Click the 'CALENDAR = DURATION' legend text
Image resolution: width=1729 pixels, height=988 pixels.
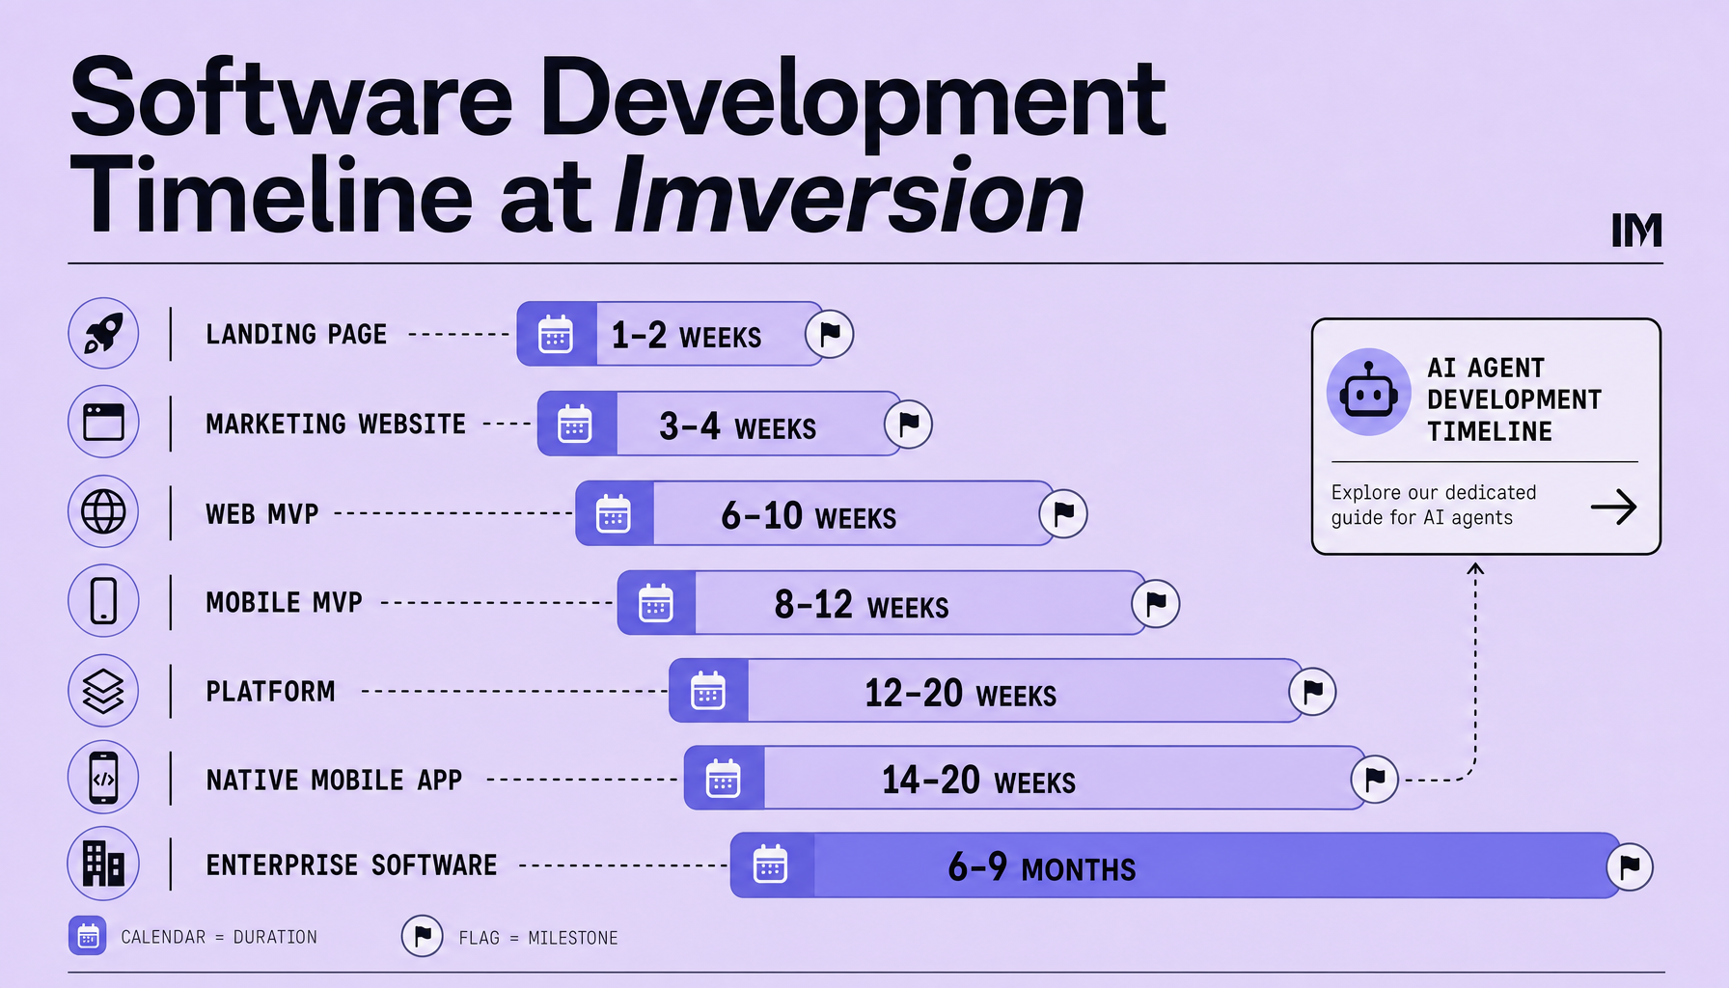(219, 937)
